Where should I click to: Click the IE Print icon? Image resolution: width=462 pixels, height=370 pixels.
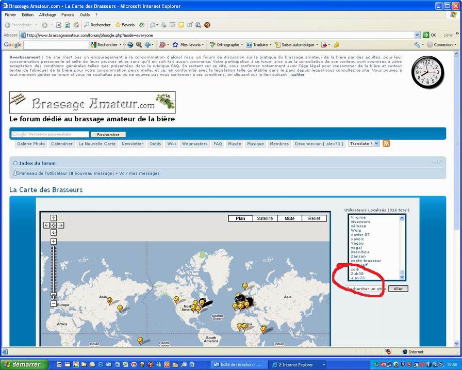click(x=163, y=25)
